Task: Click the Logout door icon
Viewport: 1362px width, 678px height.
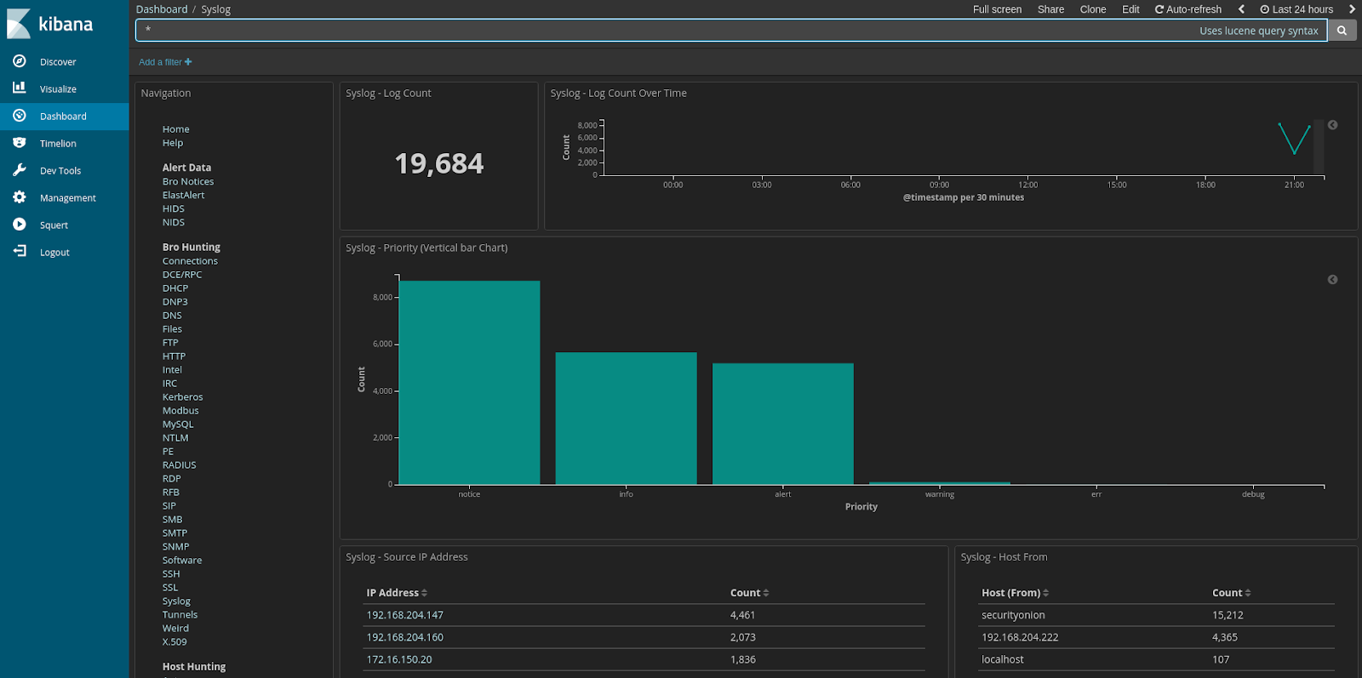Action: (20, 252)
